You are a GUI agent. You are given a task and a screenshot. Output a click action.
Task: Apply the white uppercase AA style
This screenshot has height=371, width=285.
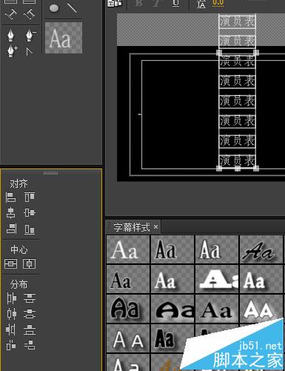pyautogui.click(x=261, y=309)
